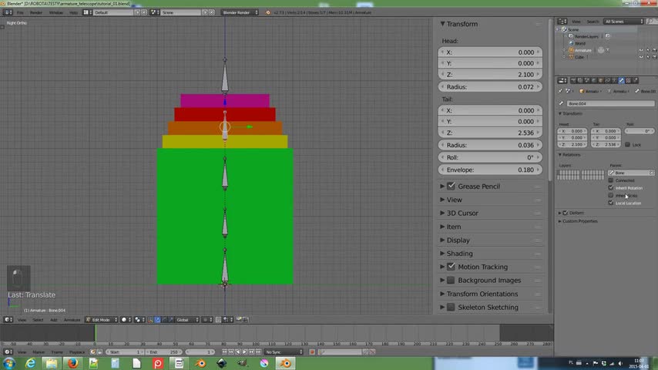Open the Render menu
658x370 pixels.
(x=36, y=12)
